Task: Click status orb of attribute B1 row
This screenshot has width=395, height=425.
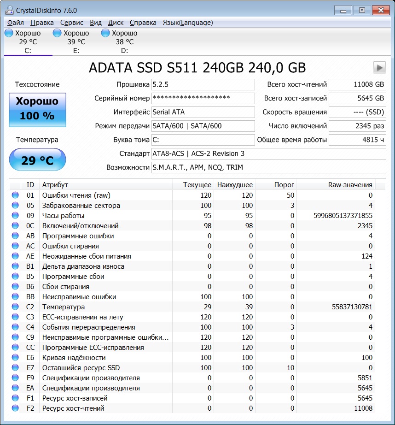Action: (x=15, y=266)
